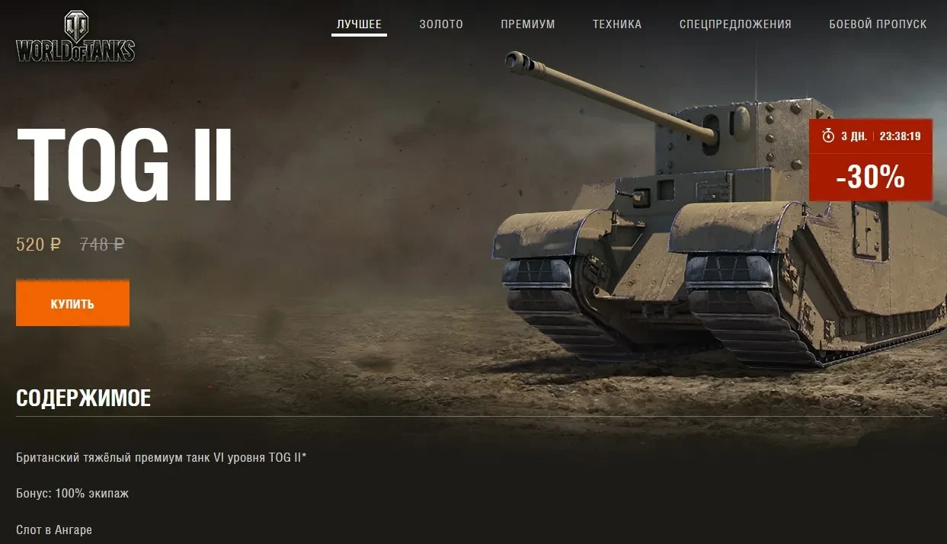The width and height of the screenshot is (947, 544).
Task: Click the Содержимое section heading
Action: click(83, 398)
